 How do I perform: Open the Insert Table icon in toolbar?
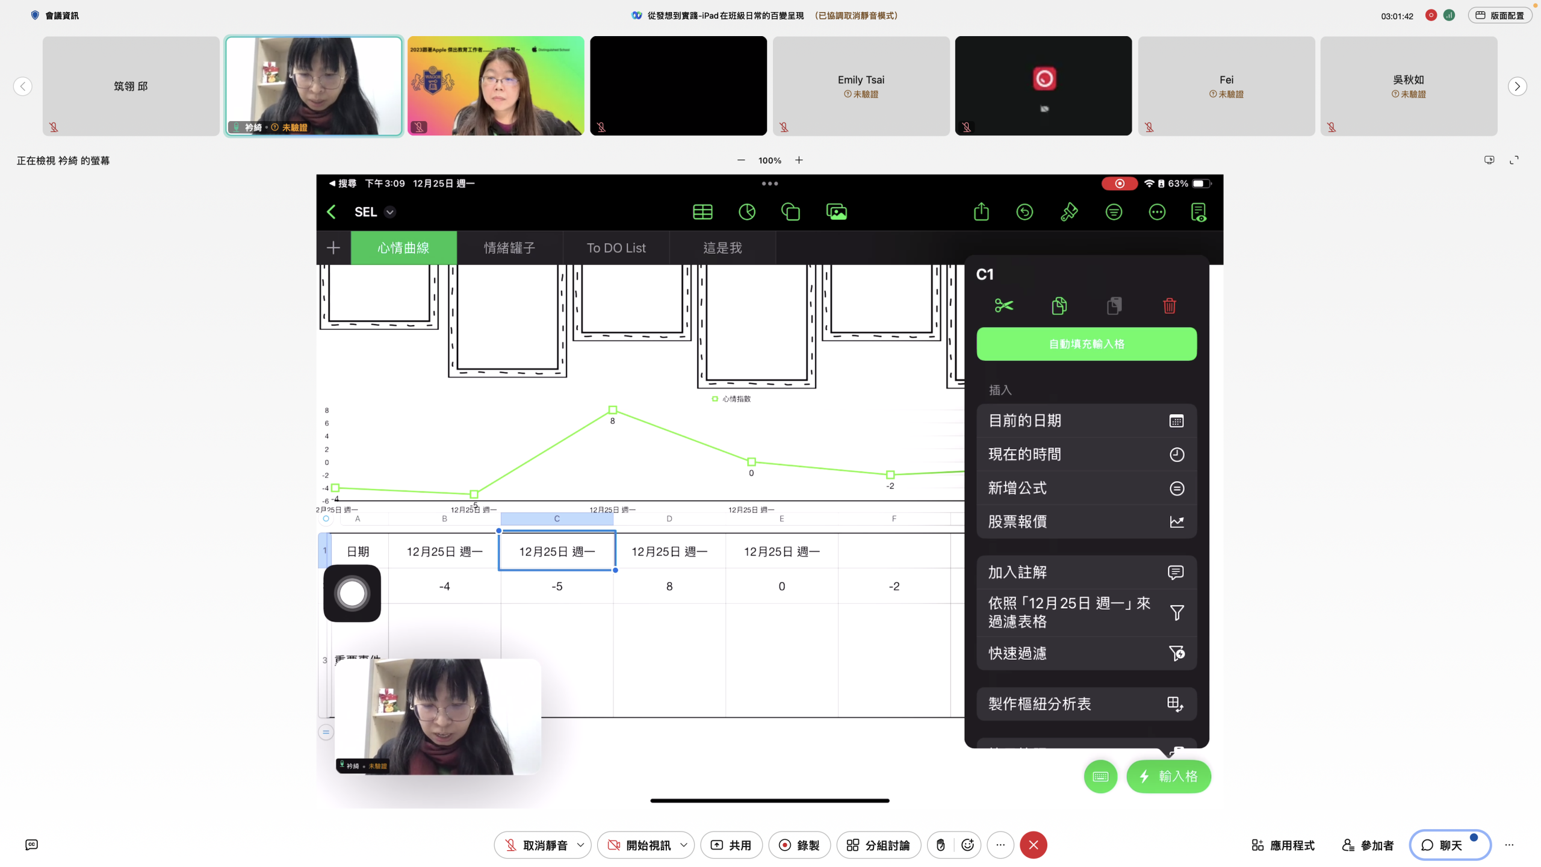click(702, 212)
